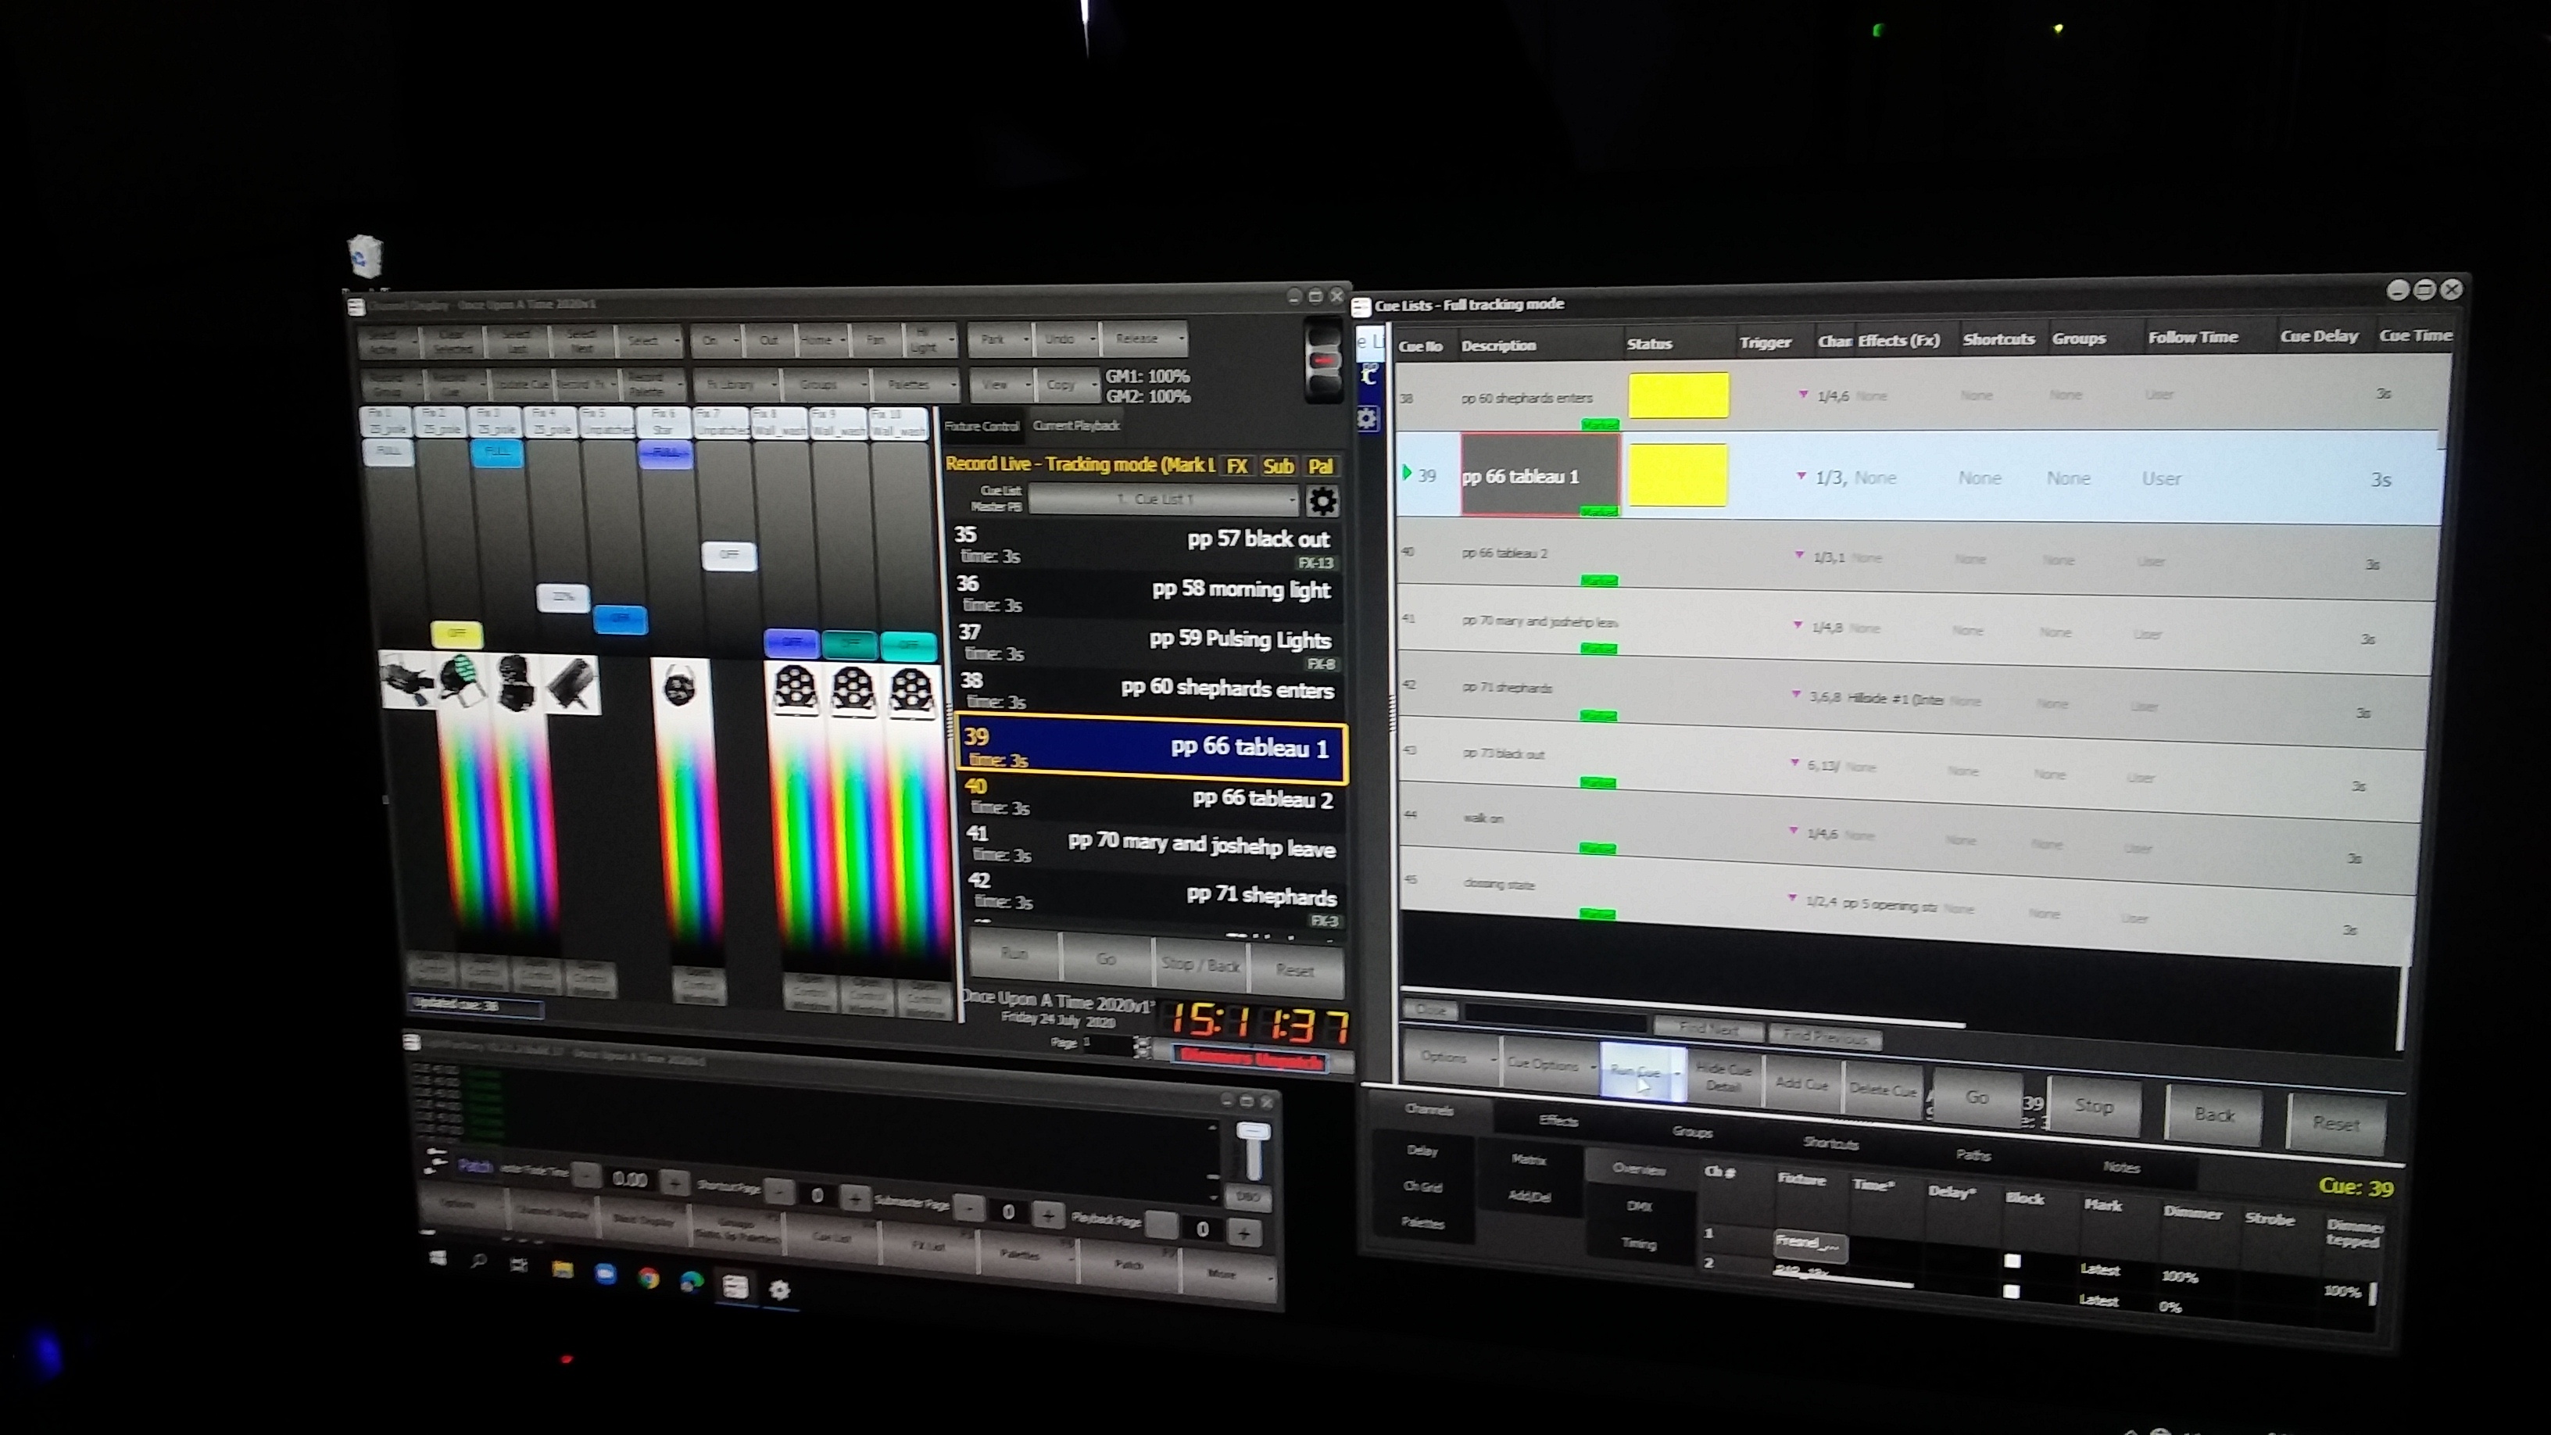Click the Add Cue button

(x=1803, y=1083)
